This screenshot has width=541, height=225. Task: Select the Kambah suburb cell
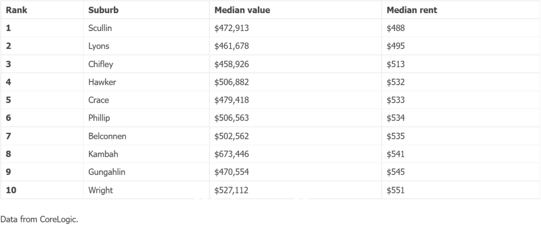[x=146, y=154]
